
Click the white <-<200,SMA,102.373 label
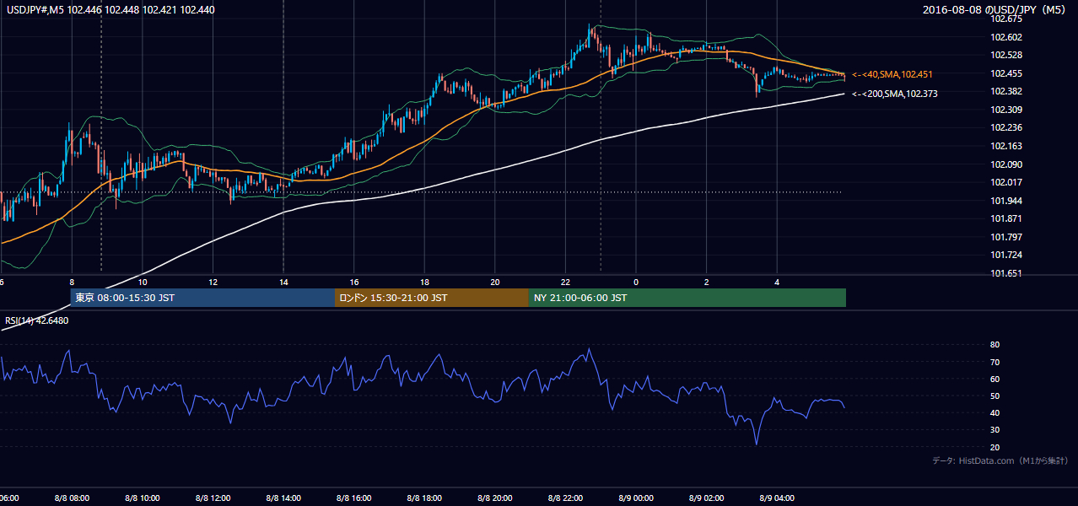pyautogui.click(x=895, y=94)
